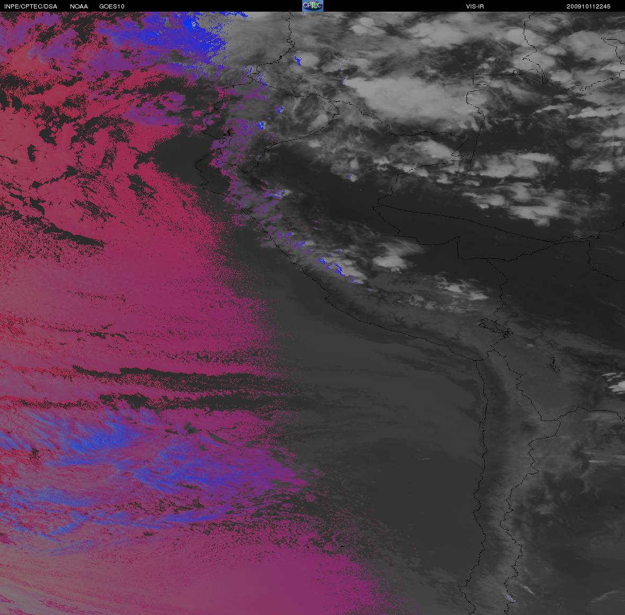Click the Lake Poopó outline in Bolivia

pyautogui.click(x=554, y=364)
